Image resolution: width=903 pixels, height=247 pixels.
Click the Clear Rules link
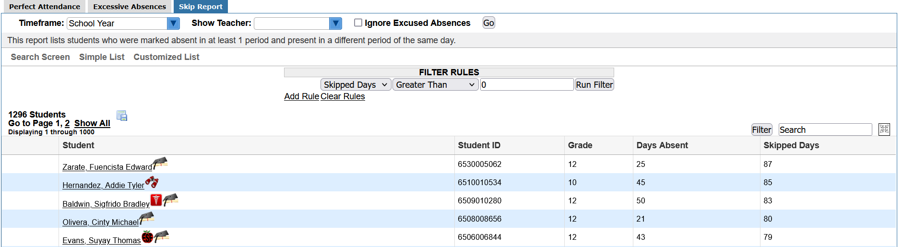click(x=343, y=96)
